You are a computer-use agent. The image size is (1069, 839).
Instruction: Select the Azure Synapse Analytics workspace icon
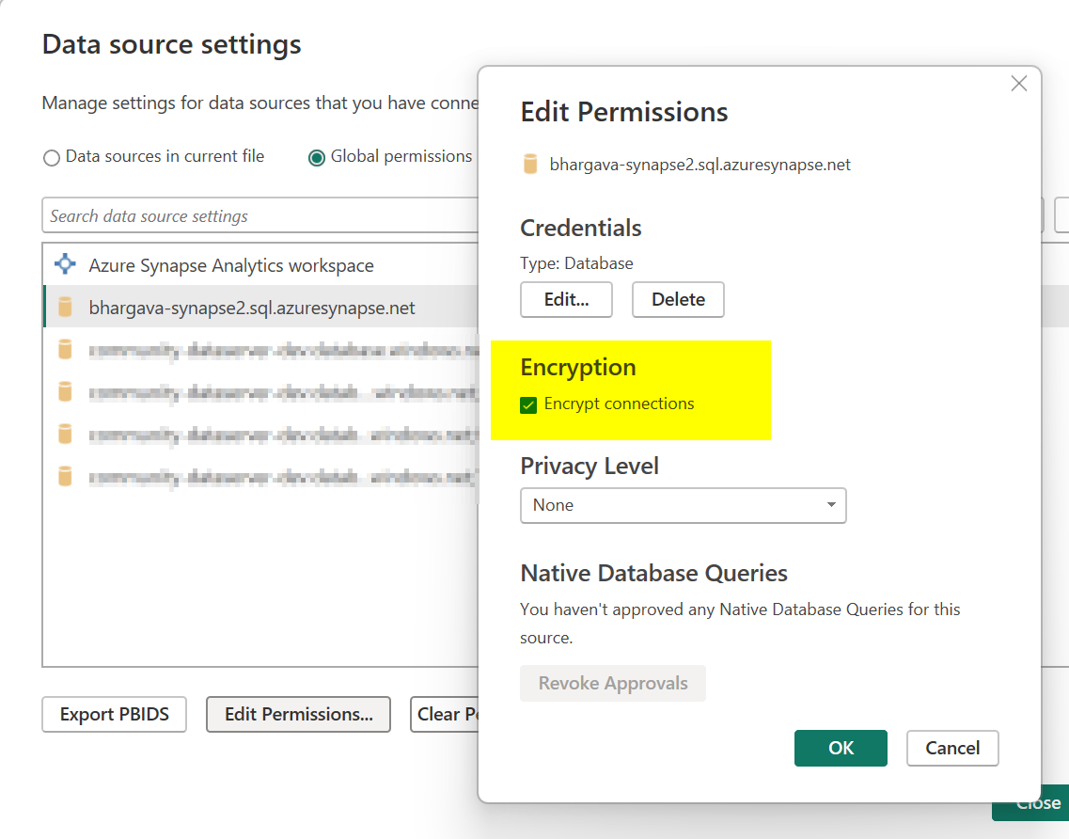[64, 264]
